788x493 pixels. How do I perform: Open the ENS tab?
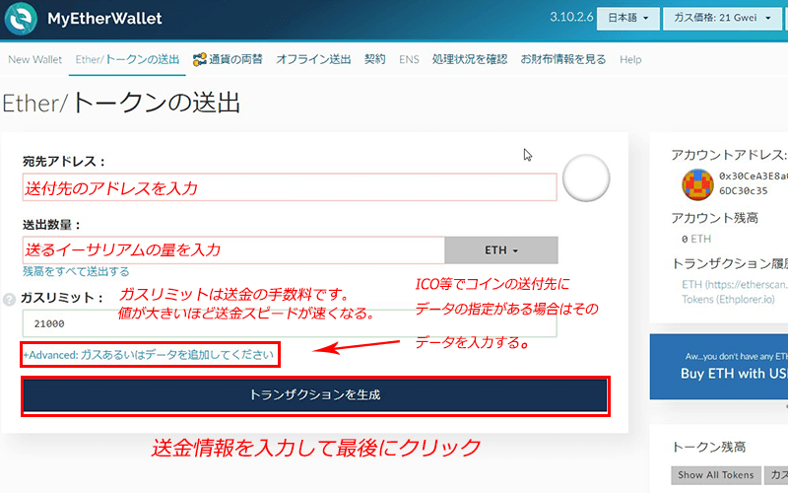pyautogui.click(x=409, y=59)
